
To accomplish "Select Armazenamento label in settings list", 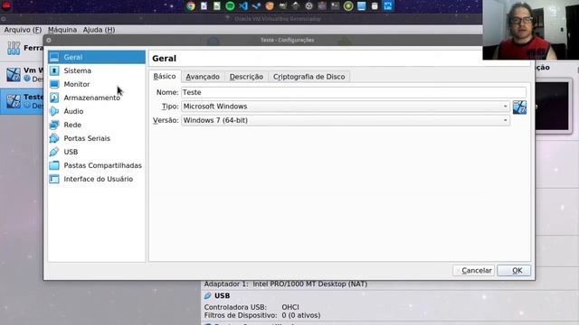I will point(92,97).
